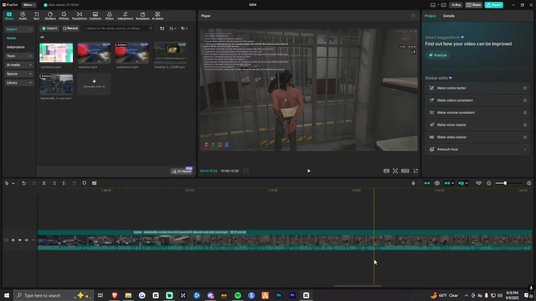Click the player fullscreen expand icon

point(415,171)
